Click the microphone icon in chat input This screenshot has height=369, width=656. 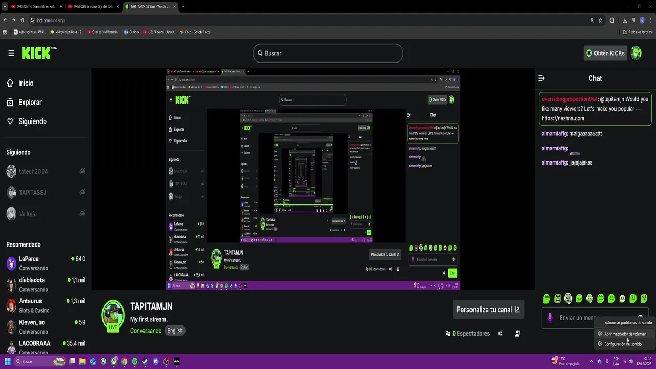[550, 318]
